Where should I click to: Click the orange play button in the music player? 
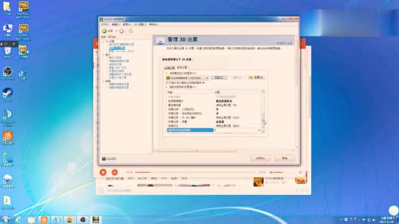(x=103, y=172)
